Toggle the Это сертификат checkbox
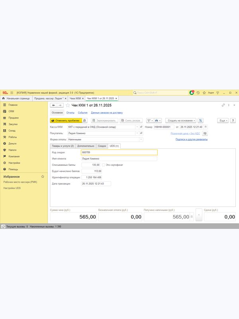Screen dimensions: 239x319 tap(104, 165)
